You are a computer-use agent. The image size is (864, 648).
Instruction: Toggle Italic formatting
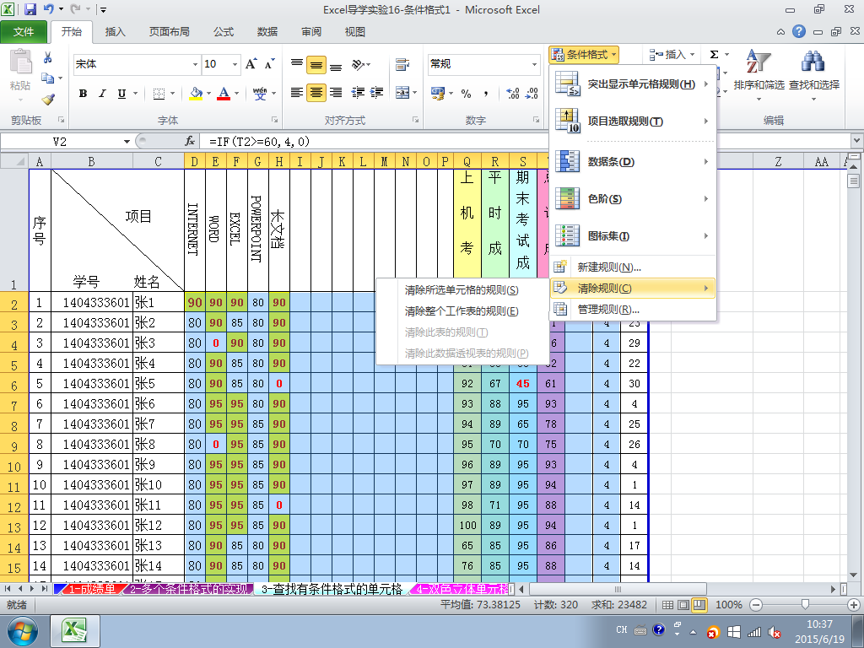[102, 94]
